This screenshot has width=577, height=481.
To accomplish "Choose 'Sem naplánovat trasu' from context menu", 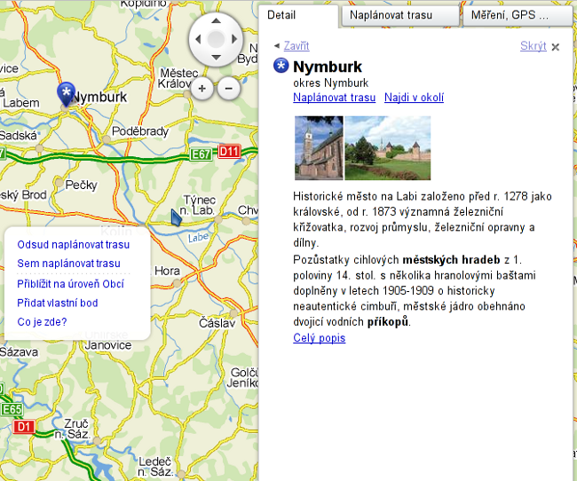I will pyautogui.click(x=68, y=264).
